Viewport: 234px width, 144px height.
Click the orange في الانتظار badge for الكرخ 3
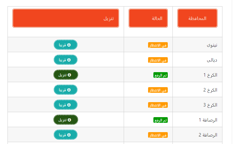158,105
